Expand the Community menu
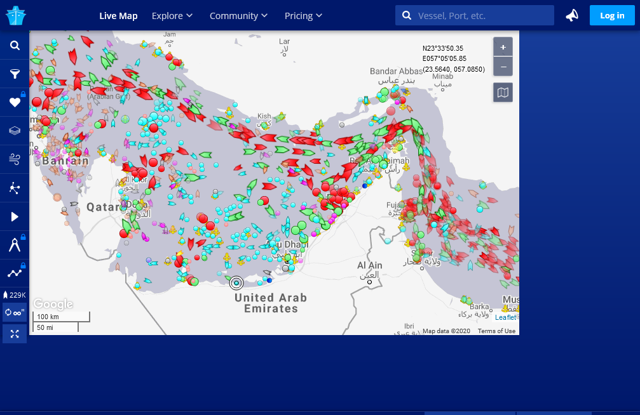 click(x=238, y=15)
